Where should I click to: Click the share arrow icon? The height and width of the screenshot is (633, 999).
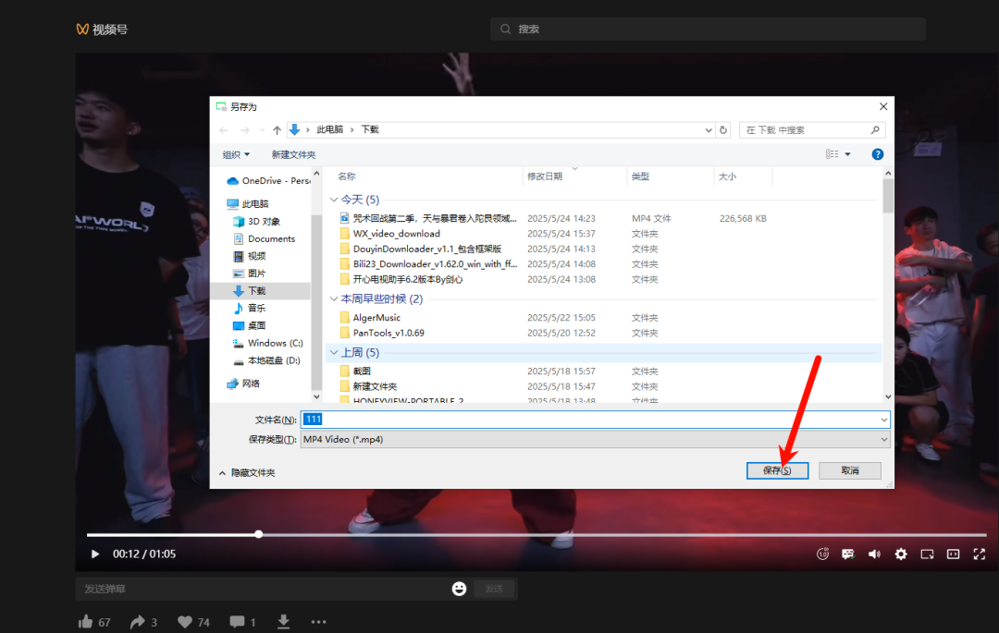138,622
